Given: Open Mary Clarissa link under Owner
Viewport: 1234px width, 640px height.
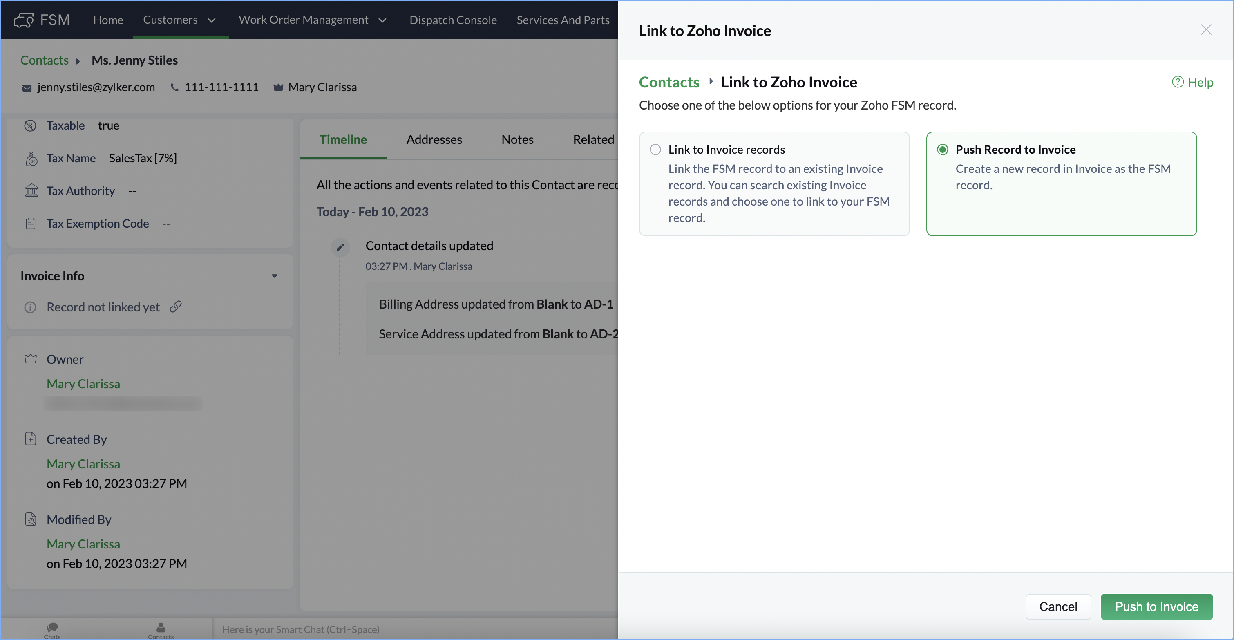Looking at the screenshot, I should [83, 384].
